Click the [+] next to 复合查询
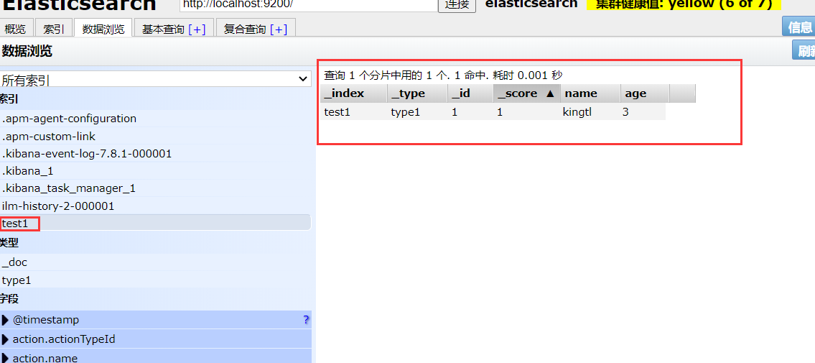Screen dimensions: 815x363 tap(278, 29)
